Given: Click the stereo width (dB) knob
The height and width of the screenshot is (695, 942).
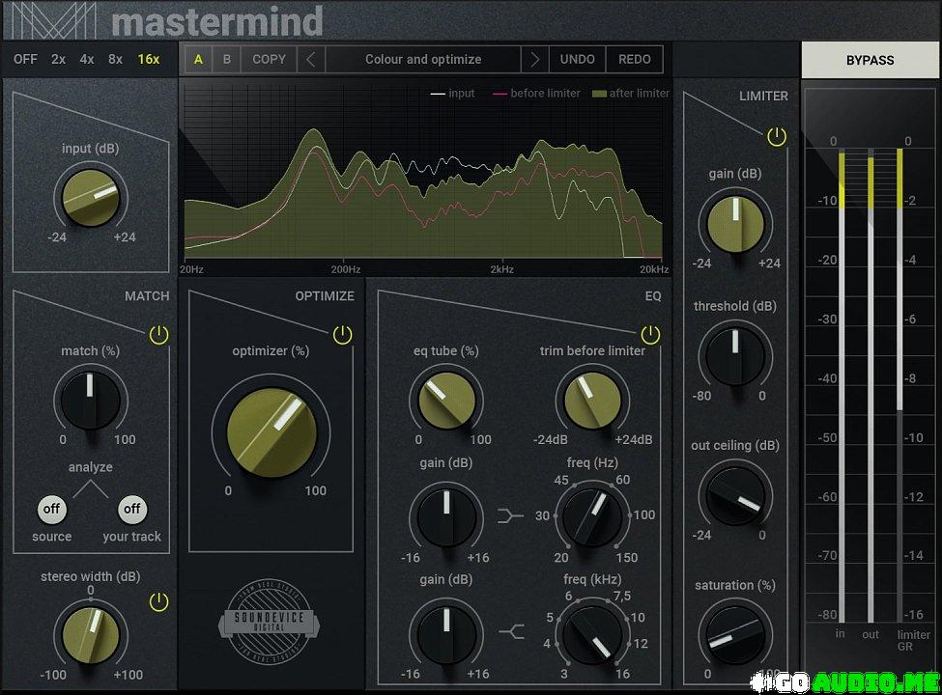Looking at the screenshot, I should (x=91, y=636).
